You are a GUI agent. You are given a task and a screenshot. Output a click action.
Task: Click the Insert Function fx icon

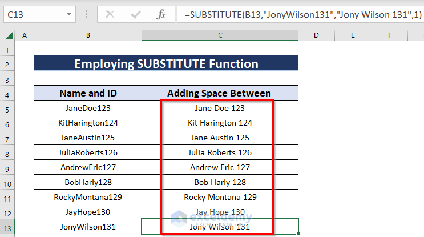coord(161,14)
